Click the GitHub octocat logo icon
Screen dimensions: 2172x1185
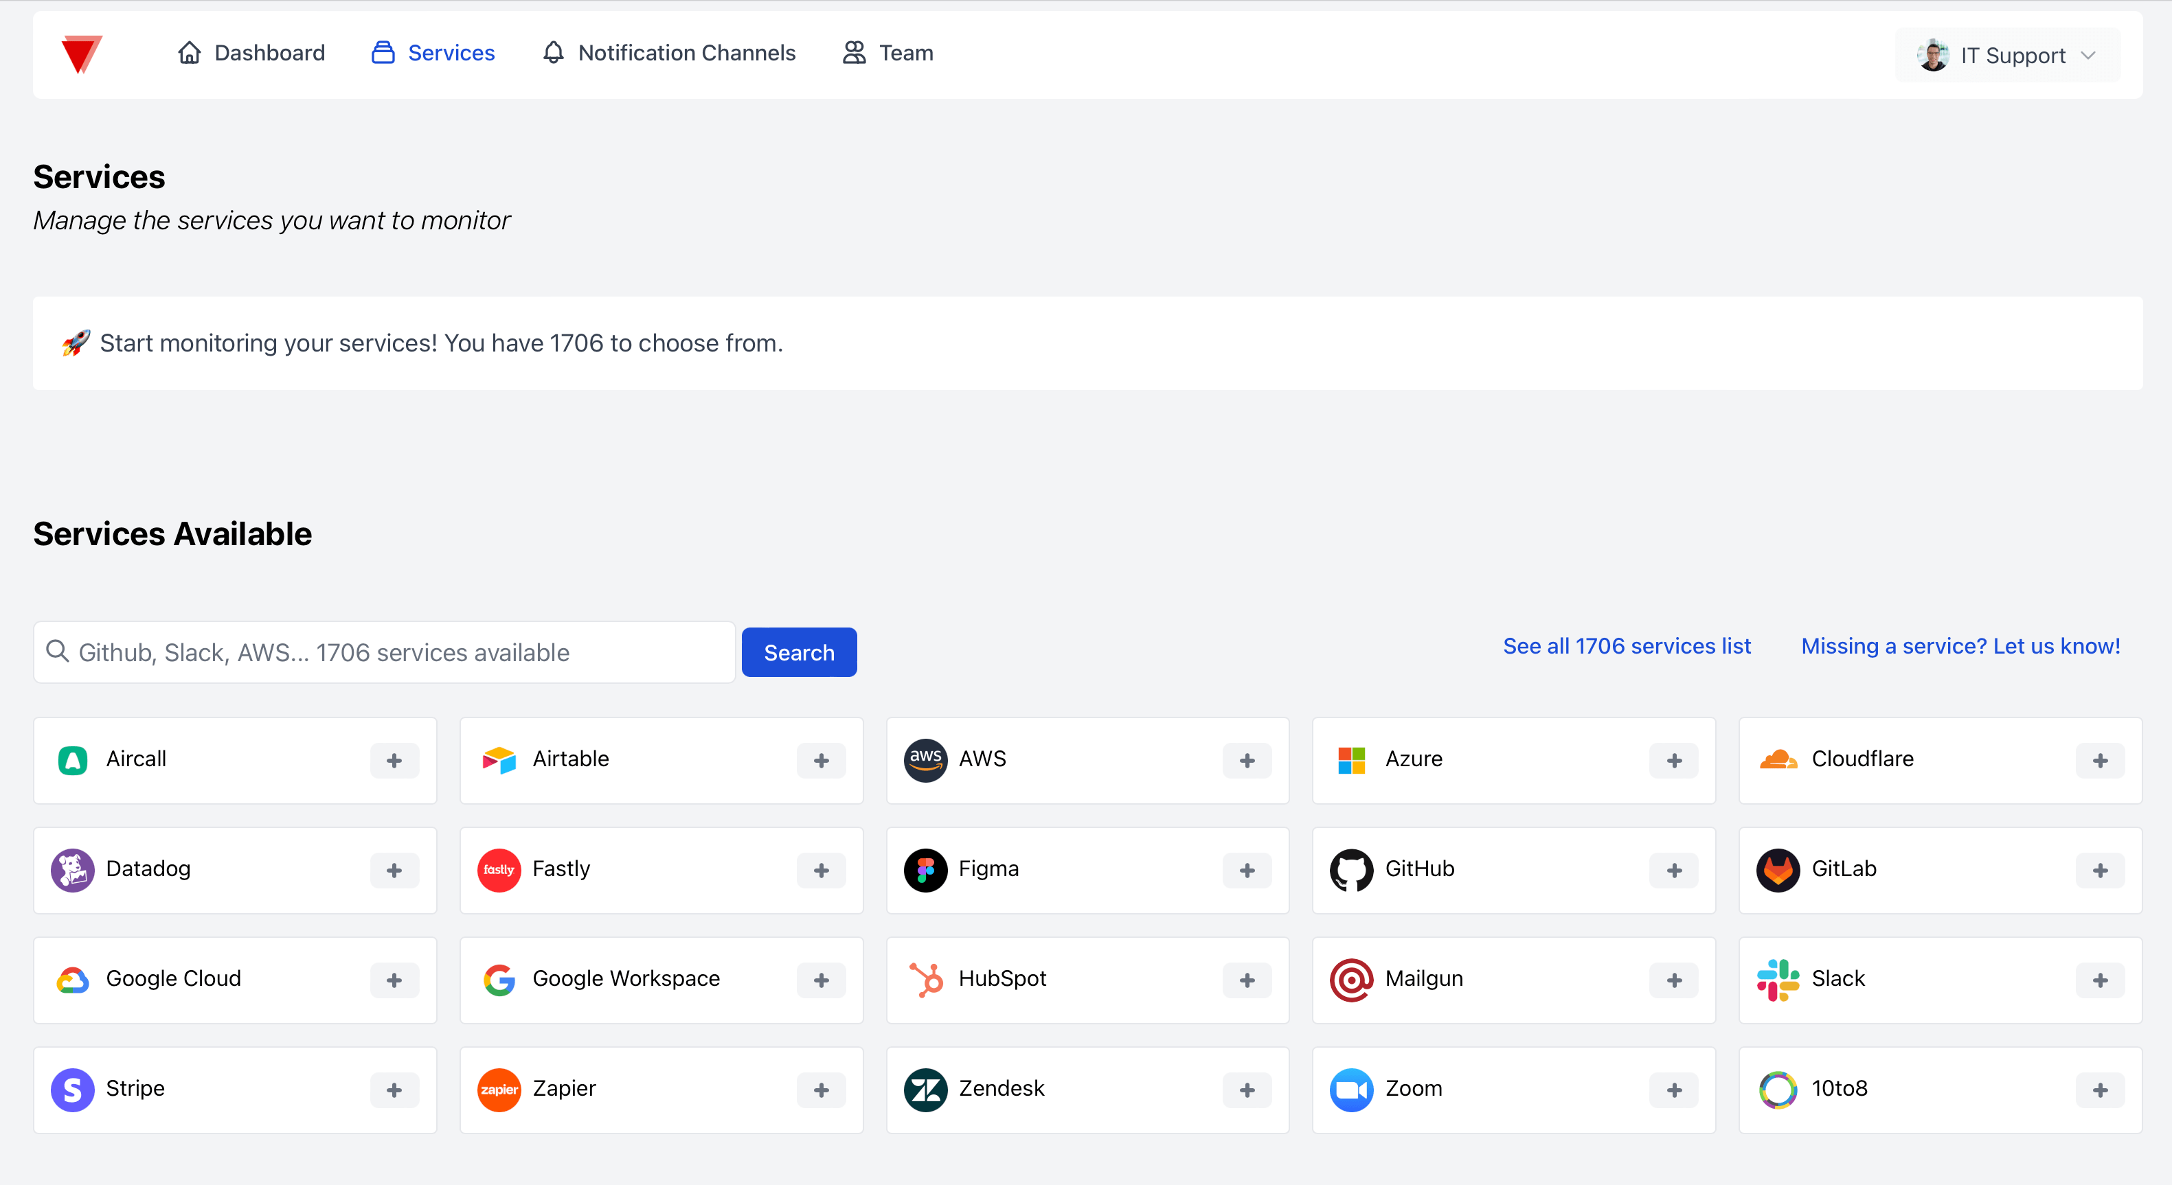[x=1352, y=870]
